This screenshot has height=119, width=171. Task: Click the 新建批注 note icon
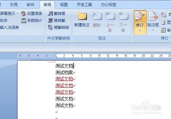pos(82,16)
